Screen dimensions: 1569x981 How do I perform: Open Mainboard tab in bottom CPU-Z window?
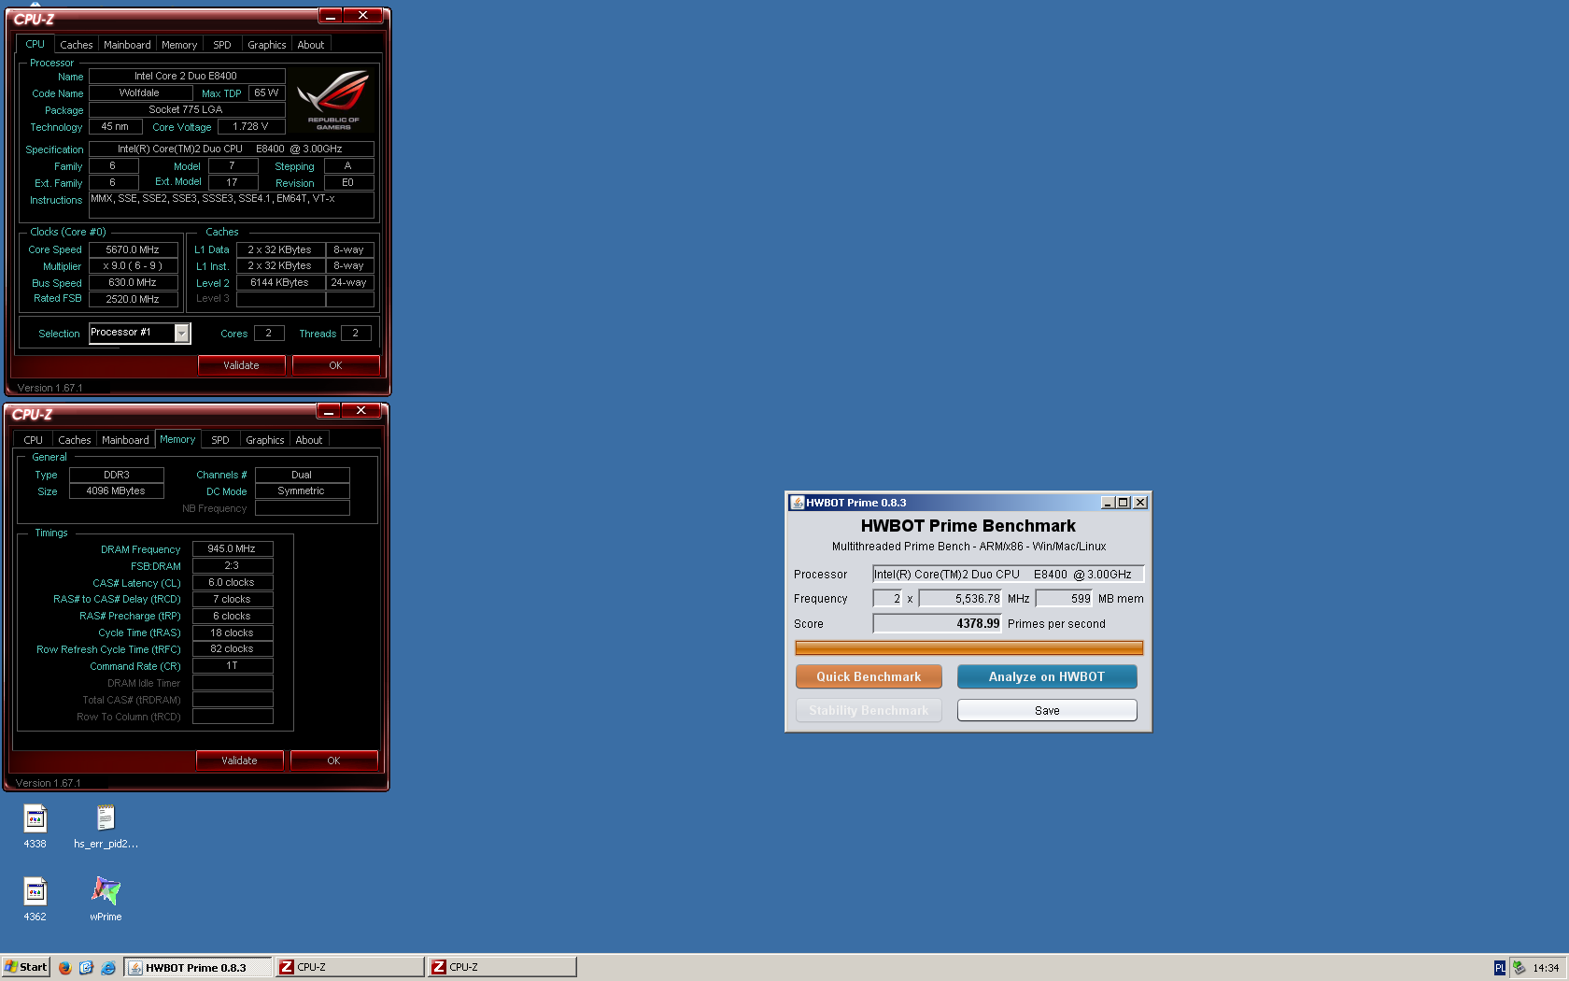(x=125, y=440)
